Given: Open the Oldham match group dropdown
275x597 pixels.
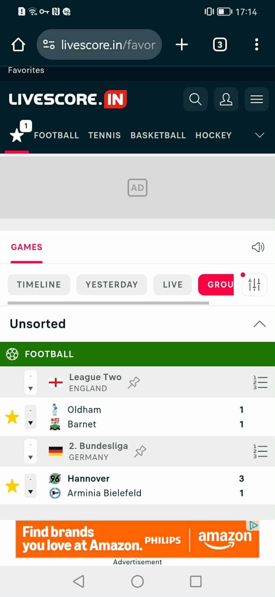Looking at the screenshot, I should (x=31, y=417).
